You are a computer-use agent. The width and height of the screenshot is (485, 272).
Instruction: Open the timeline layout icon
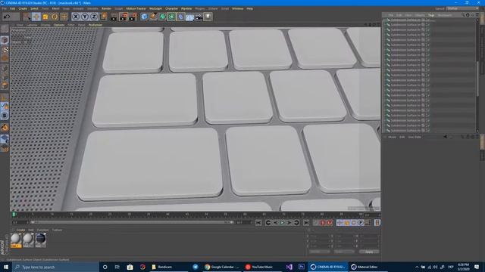[x=377, y=223]
